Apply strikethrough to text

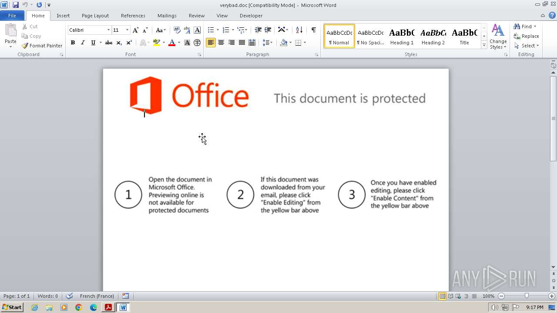click(109, 43)
